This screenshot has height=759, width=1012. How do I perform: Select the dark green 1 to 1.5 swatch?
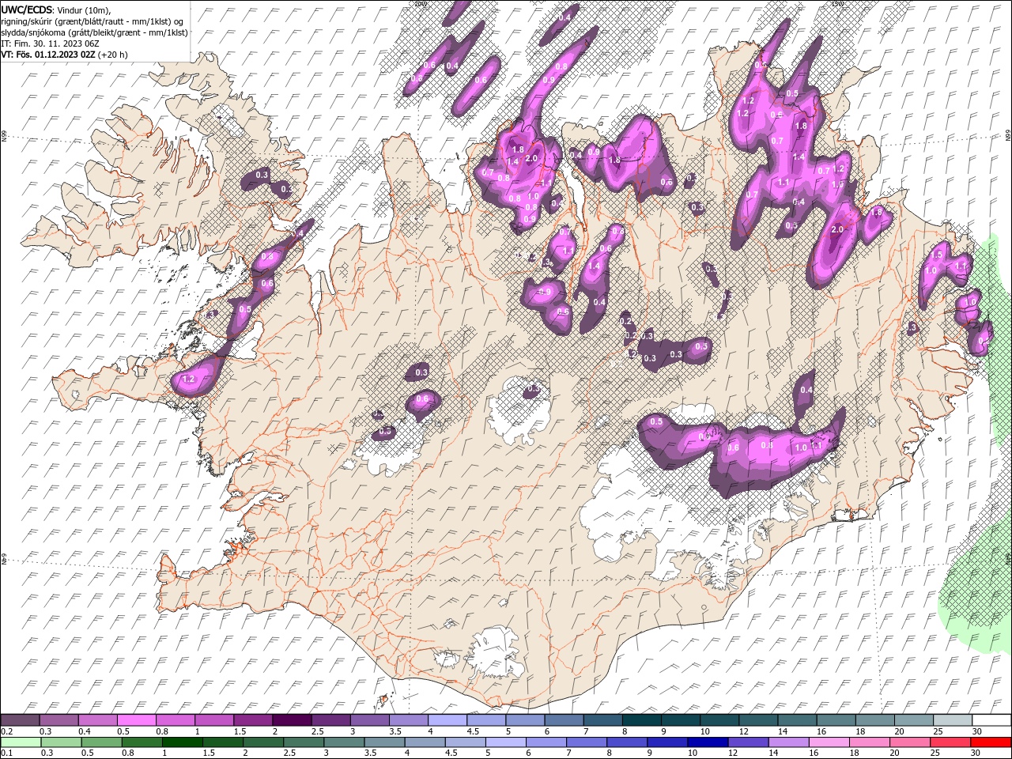click(182, 742)
